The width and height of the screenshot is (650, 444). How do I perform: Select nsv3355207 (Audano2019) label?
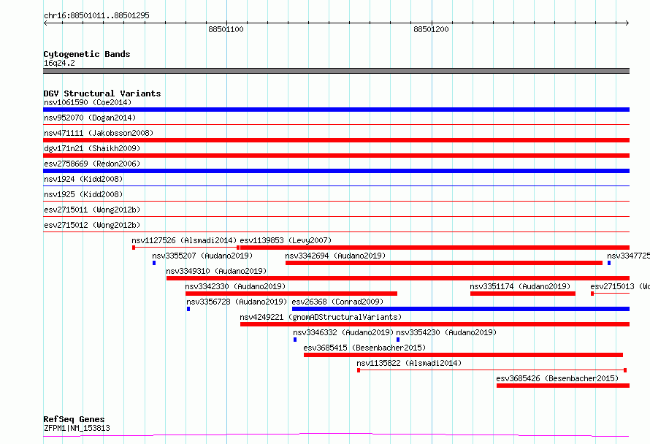(x=202, y=256)
